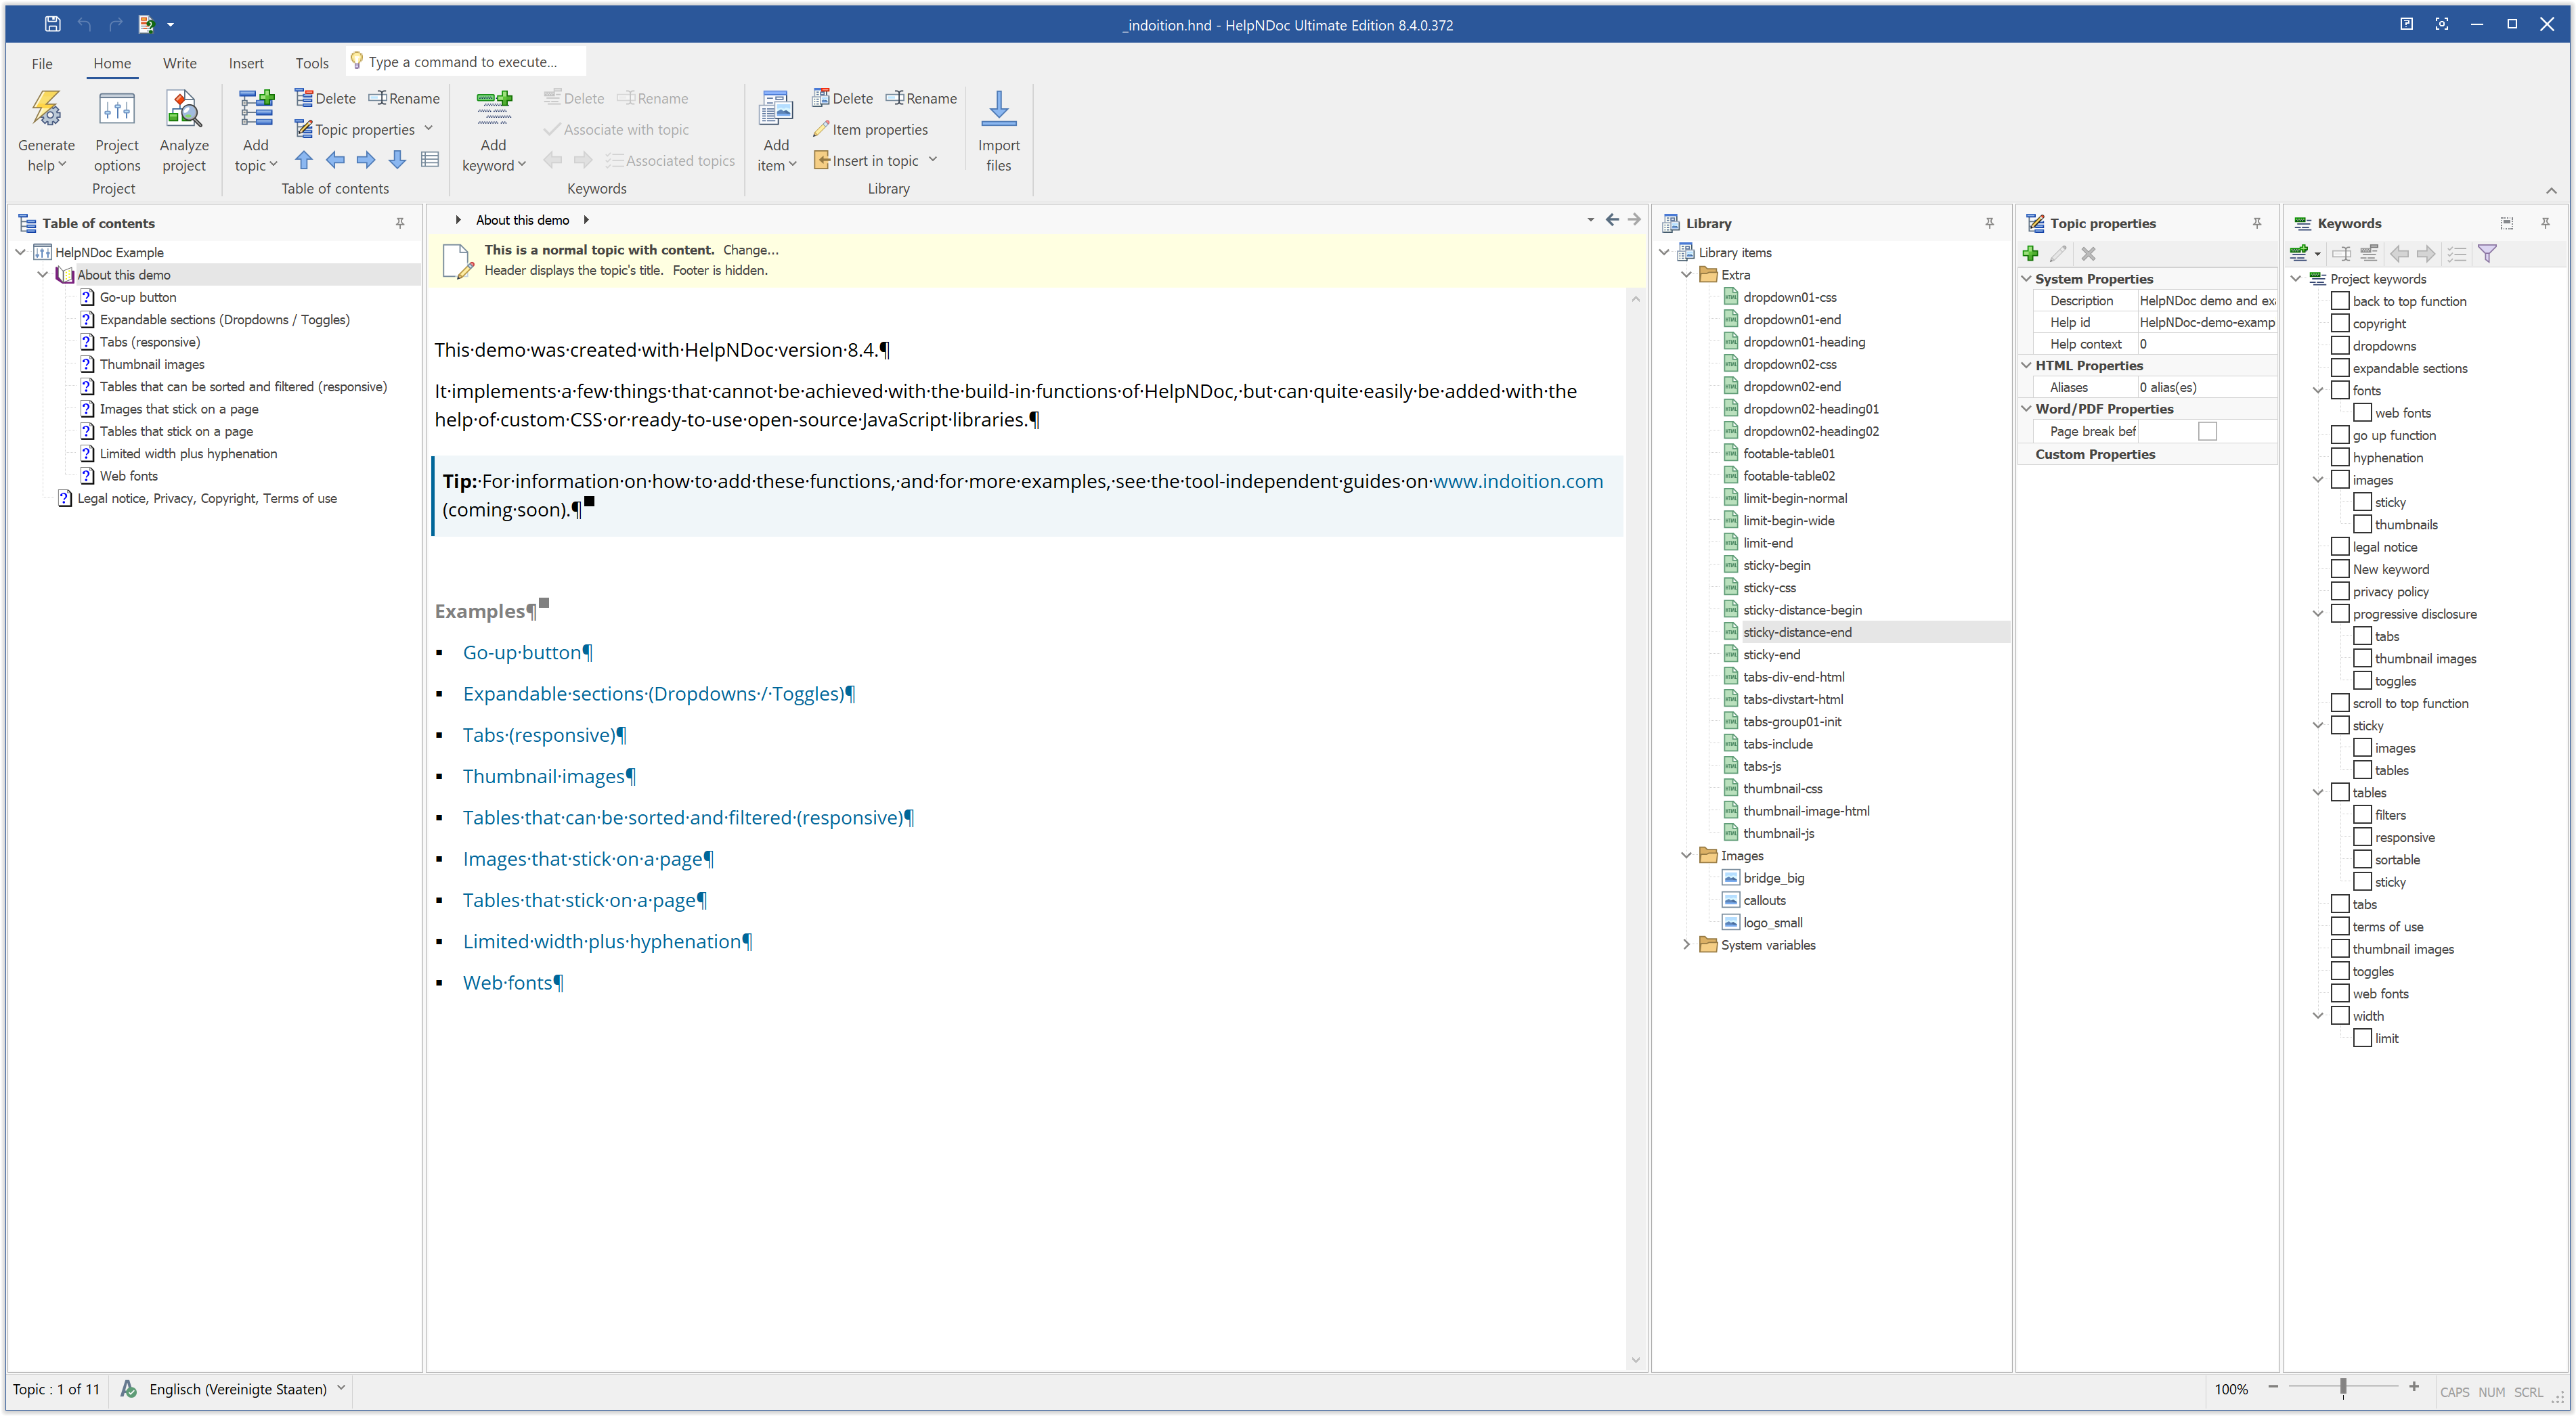Click the zoom out minus button
The width and height of the screenshot is (2576, 1416).
point(2273,1387)
